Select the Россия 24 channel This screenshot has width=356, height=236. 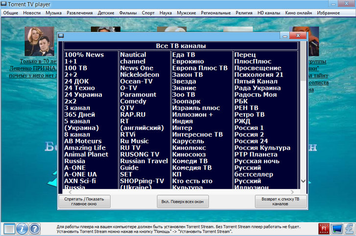[251, 141]
